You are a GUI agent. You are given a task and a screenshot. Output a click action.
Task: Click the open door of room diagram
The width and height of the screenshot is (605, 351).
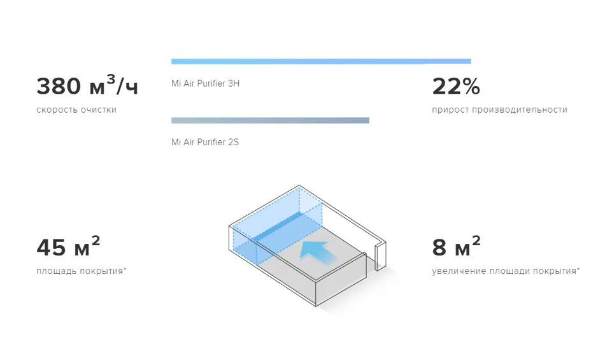point(381,255)
